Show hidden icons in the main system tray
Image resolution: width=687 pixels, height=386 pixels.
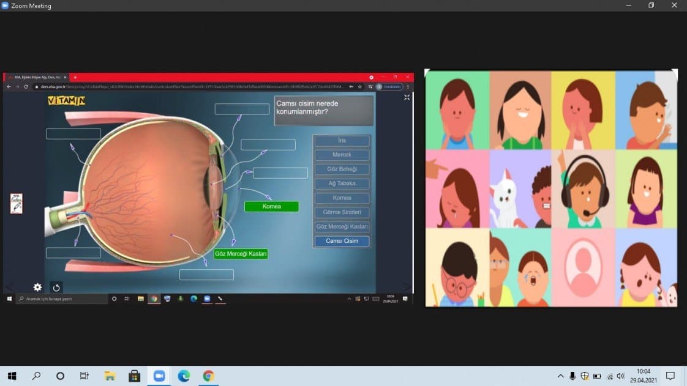[560, 376]
